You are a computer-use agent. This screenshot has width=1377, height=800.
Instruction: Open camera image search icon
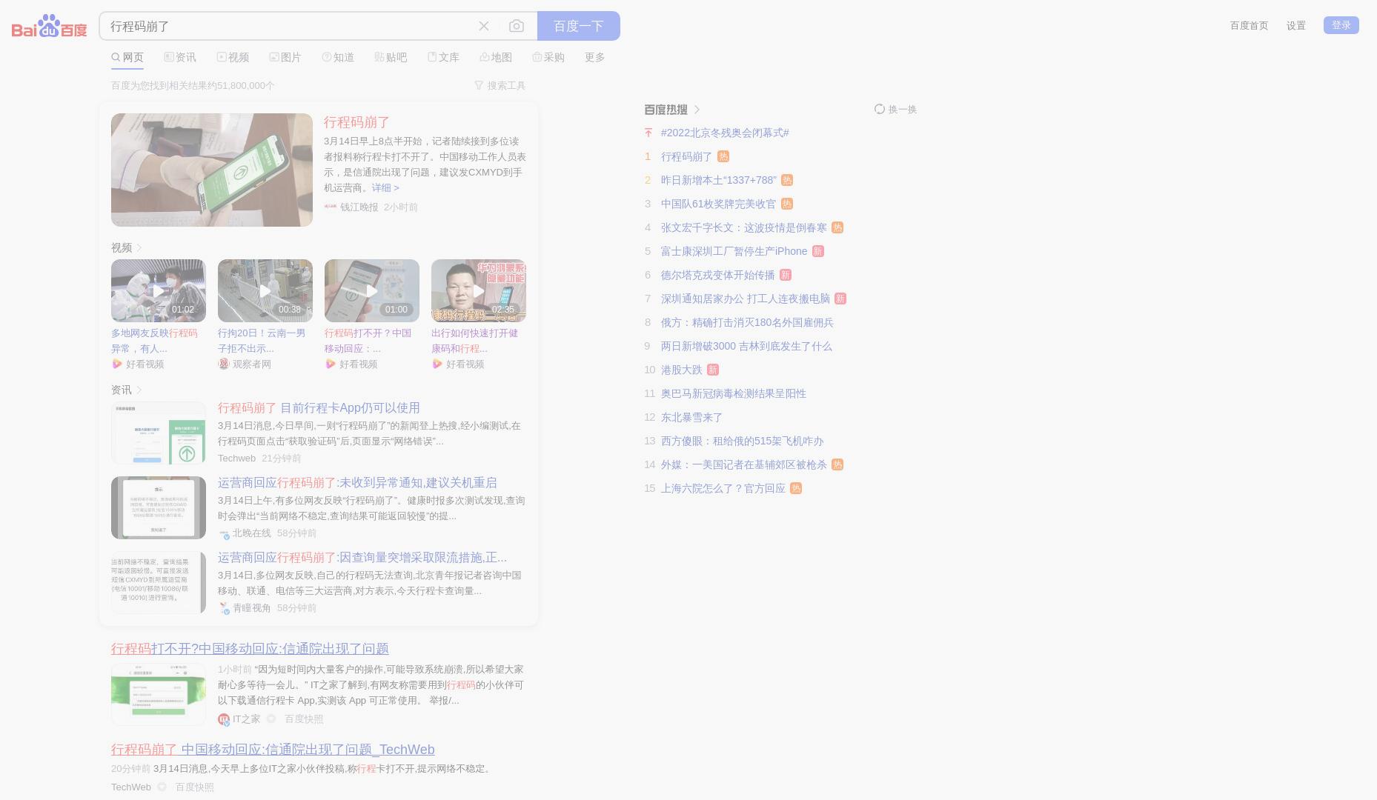click(517, 26)
